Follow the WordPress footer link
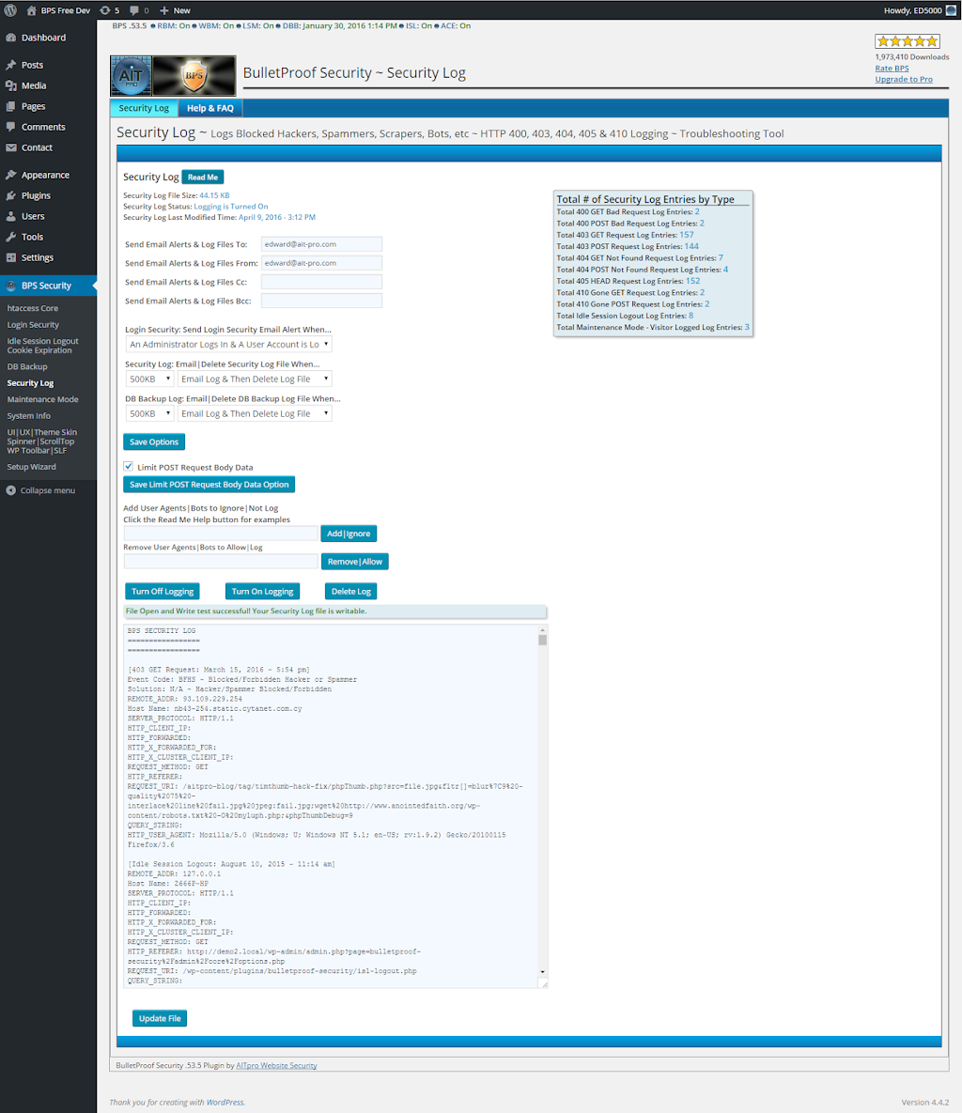 point(225,1103)
